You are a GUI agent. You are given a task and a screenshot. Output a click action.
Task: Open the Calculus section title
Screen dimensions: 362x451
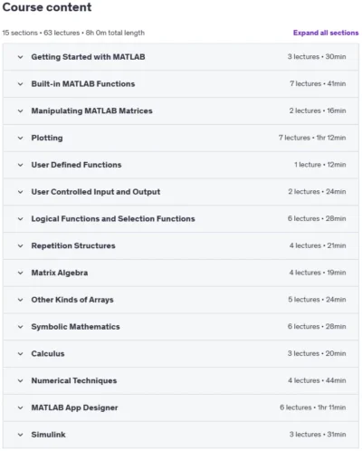click(48, 353)
